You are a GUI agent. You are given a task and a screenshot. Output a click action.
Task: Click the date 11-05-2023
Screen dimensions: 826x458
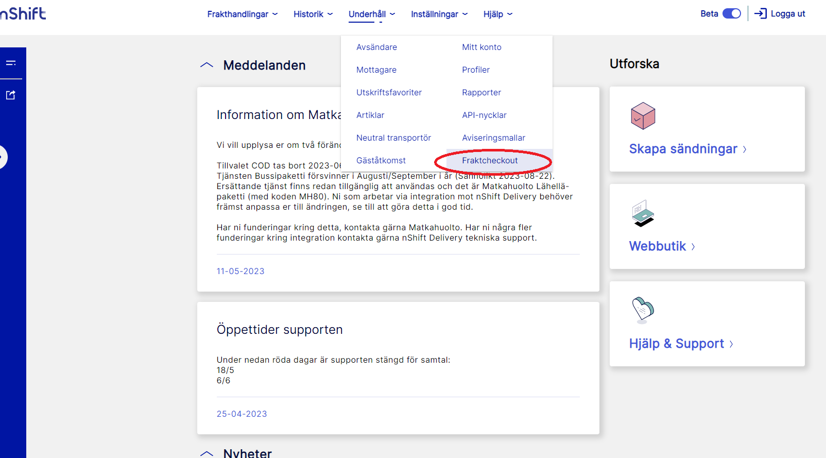240,271
